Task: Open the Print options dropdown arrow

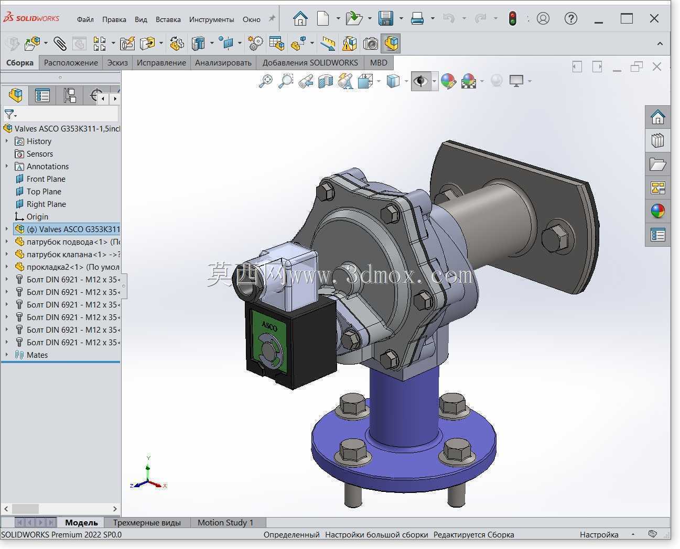Action: coord(433,19)
